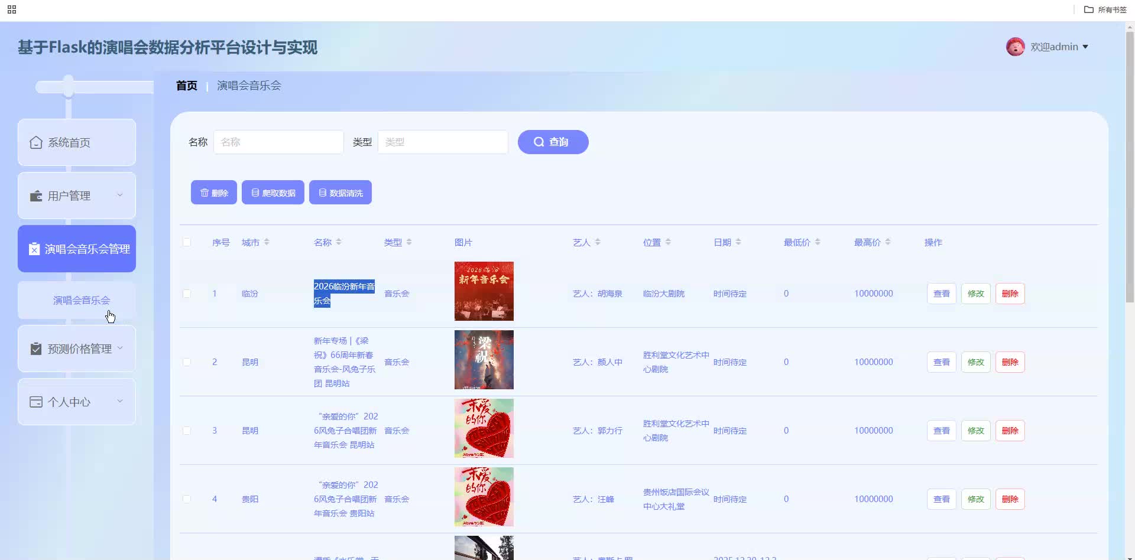Sort the table by 艺人 column

pyautogui.click(x=598, y=242)
